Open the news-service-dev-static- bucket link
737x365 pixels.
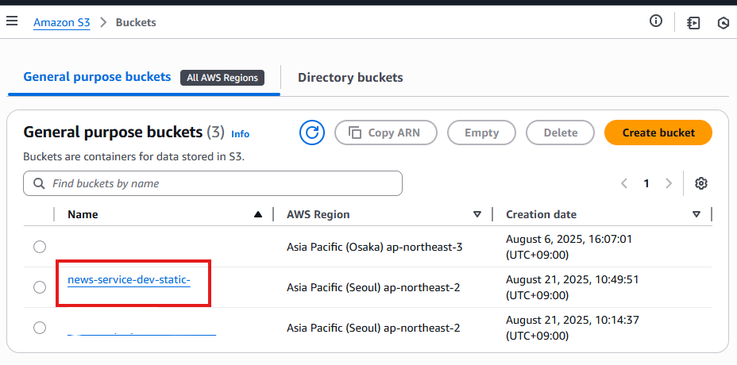click(x=129, y=280)
